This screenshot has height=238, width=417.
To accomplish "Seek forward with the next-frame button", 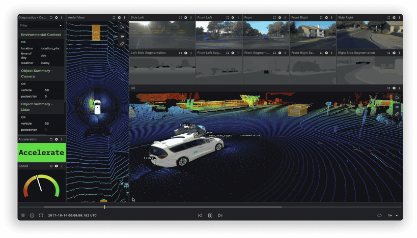I will (220, 216).
